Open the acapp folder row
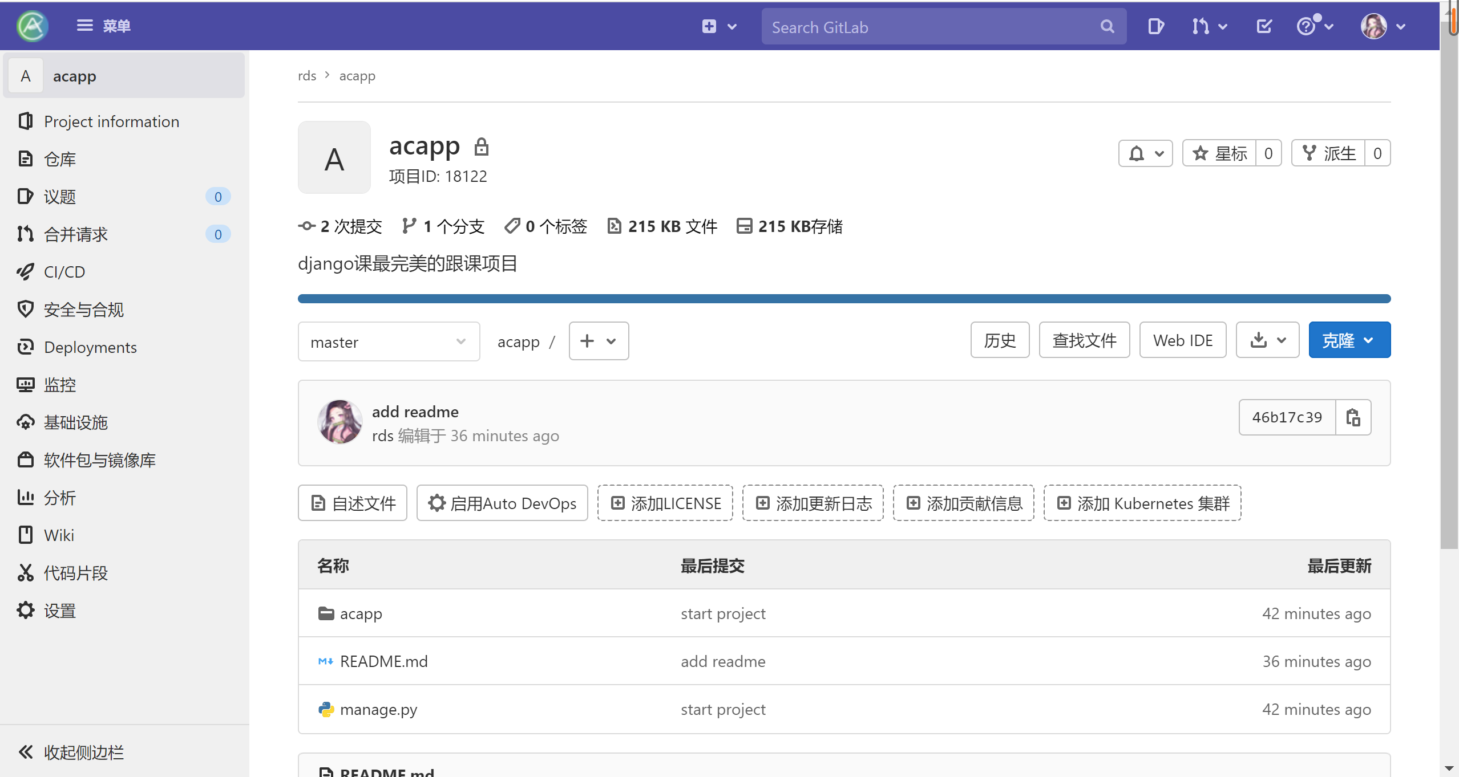This screenshot has height=777, width=1459. (x=844, y=613)
